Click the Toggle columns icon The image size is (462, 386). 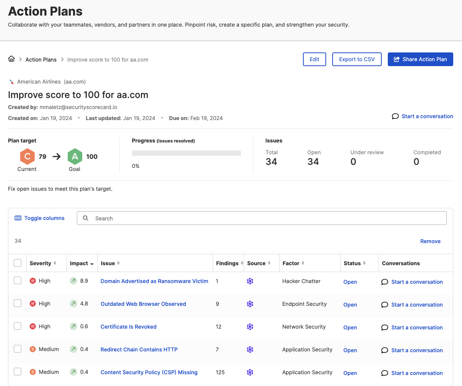pos(18,218)
